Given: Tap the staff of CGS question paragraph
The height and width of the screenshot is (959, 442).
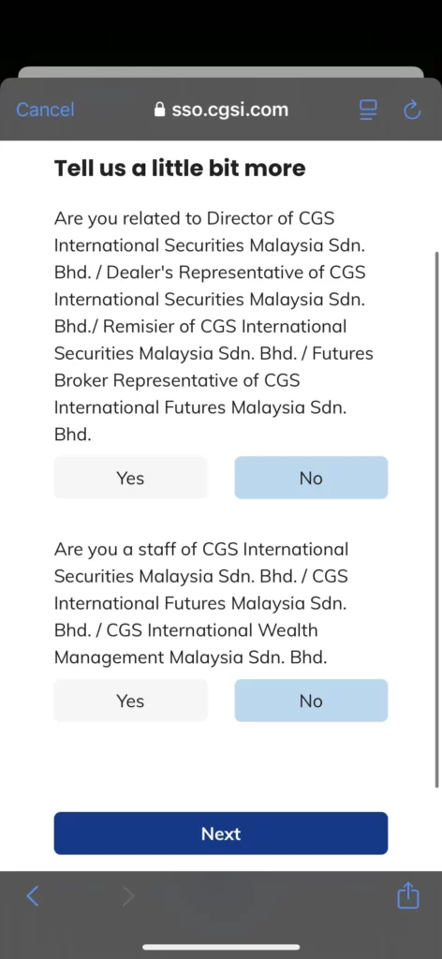Looking at the screenshot, I should (201, 603).
